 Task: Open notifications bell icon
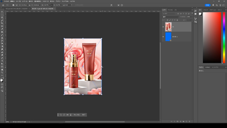tap(213, 5)
